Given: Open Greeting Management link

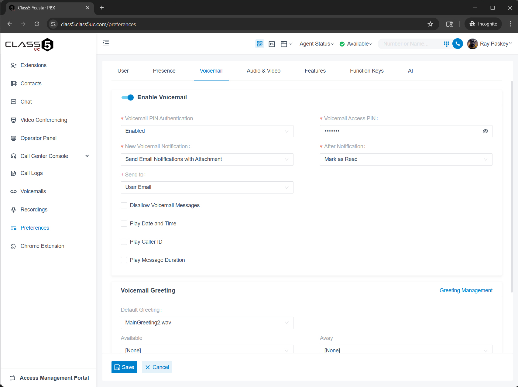Looking at the screenshot, I should pyautogui.click(x=466, y=290).
